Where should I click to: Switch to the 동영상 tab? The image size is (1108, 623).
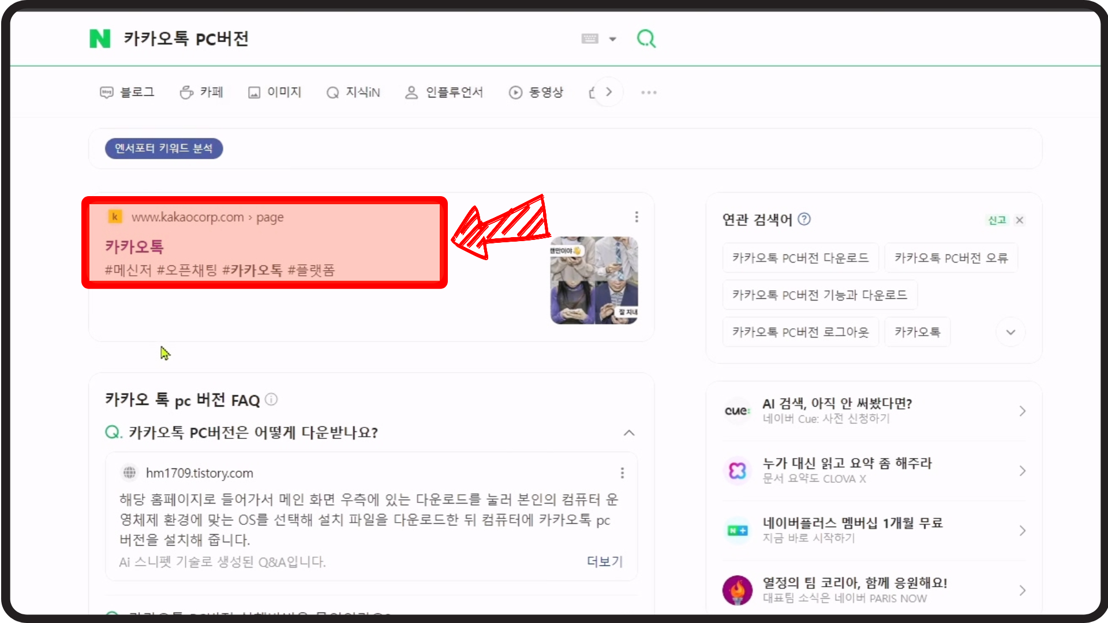coord(536,92)
